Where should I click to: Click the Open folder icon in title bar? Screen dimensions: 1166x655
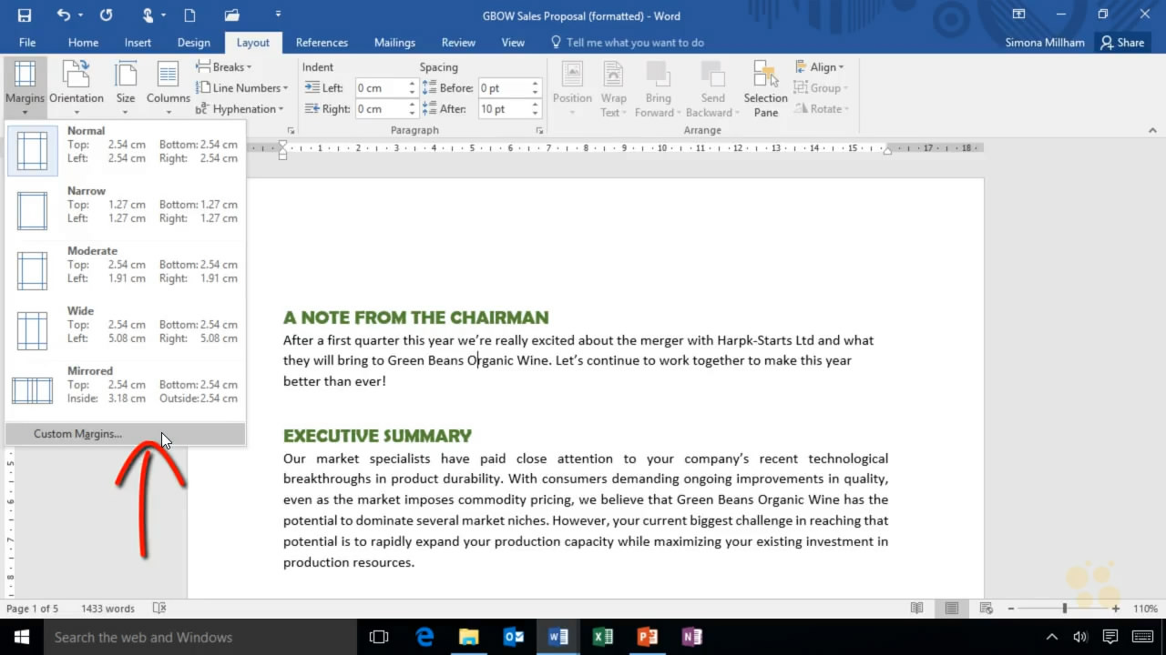click(231, 15)
